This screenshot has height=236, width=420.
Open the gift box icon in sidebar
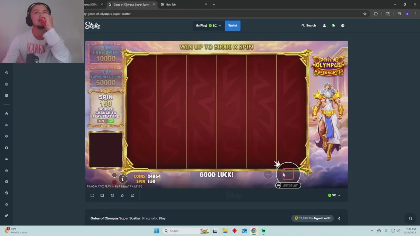click(7, 170)
